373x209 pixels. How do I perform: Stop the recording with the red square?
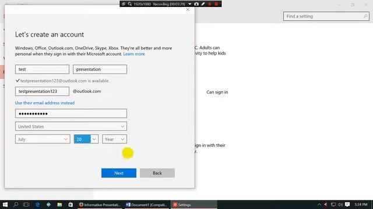click(x=216, y=4)
